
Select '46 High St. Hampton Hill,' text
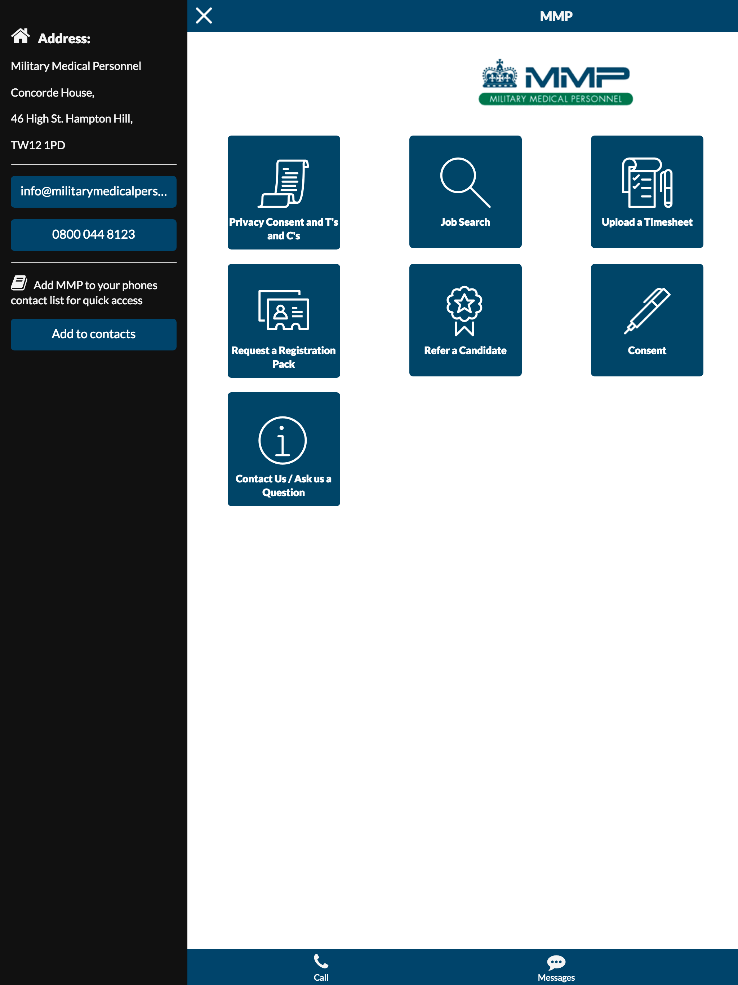(72, 119)
